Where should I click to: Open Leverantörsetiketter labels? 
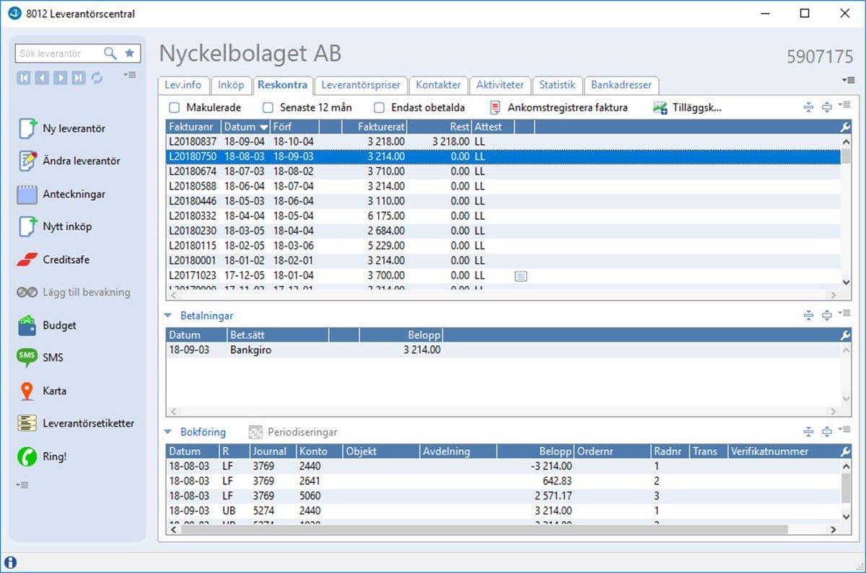pyautogui.click(x=76, y=423)
